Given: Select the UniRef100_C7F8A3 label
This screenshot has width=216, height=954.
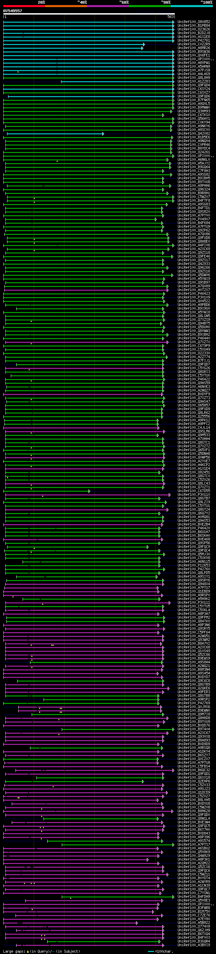Looking at the screenshot, I should [194, 171].
